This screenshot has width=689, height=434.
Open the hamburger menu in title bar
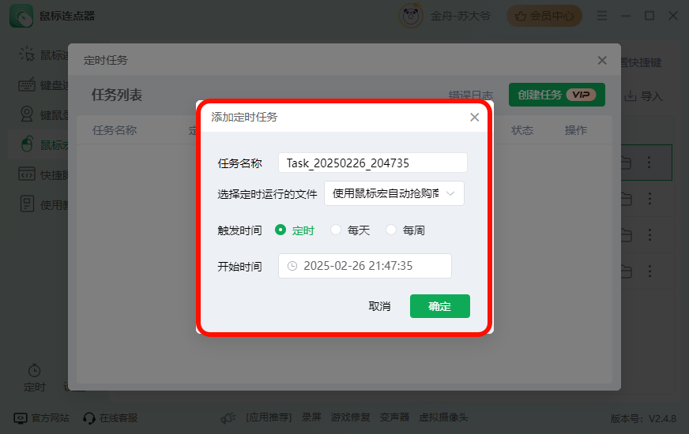pos(602,17)
